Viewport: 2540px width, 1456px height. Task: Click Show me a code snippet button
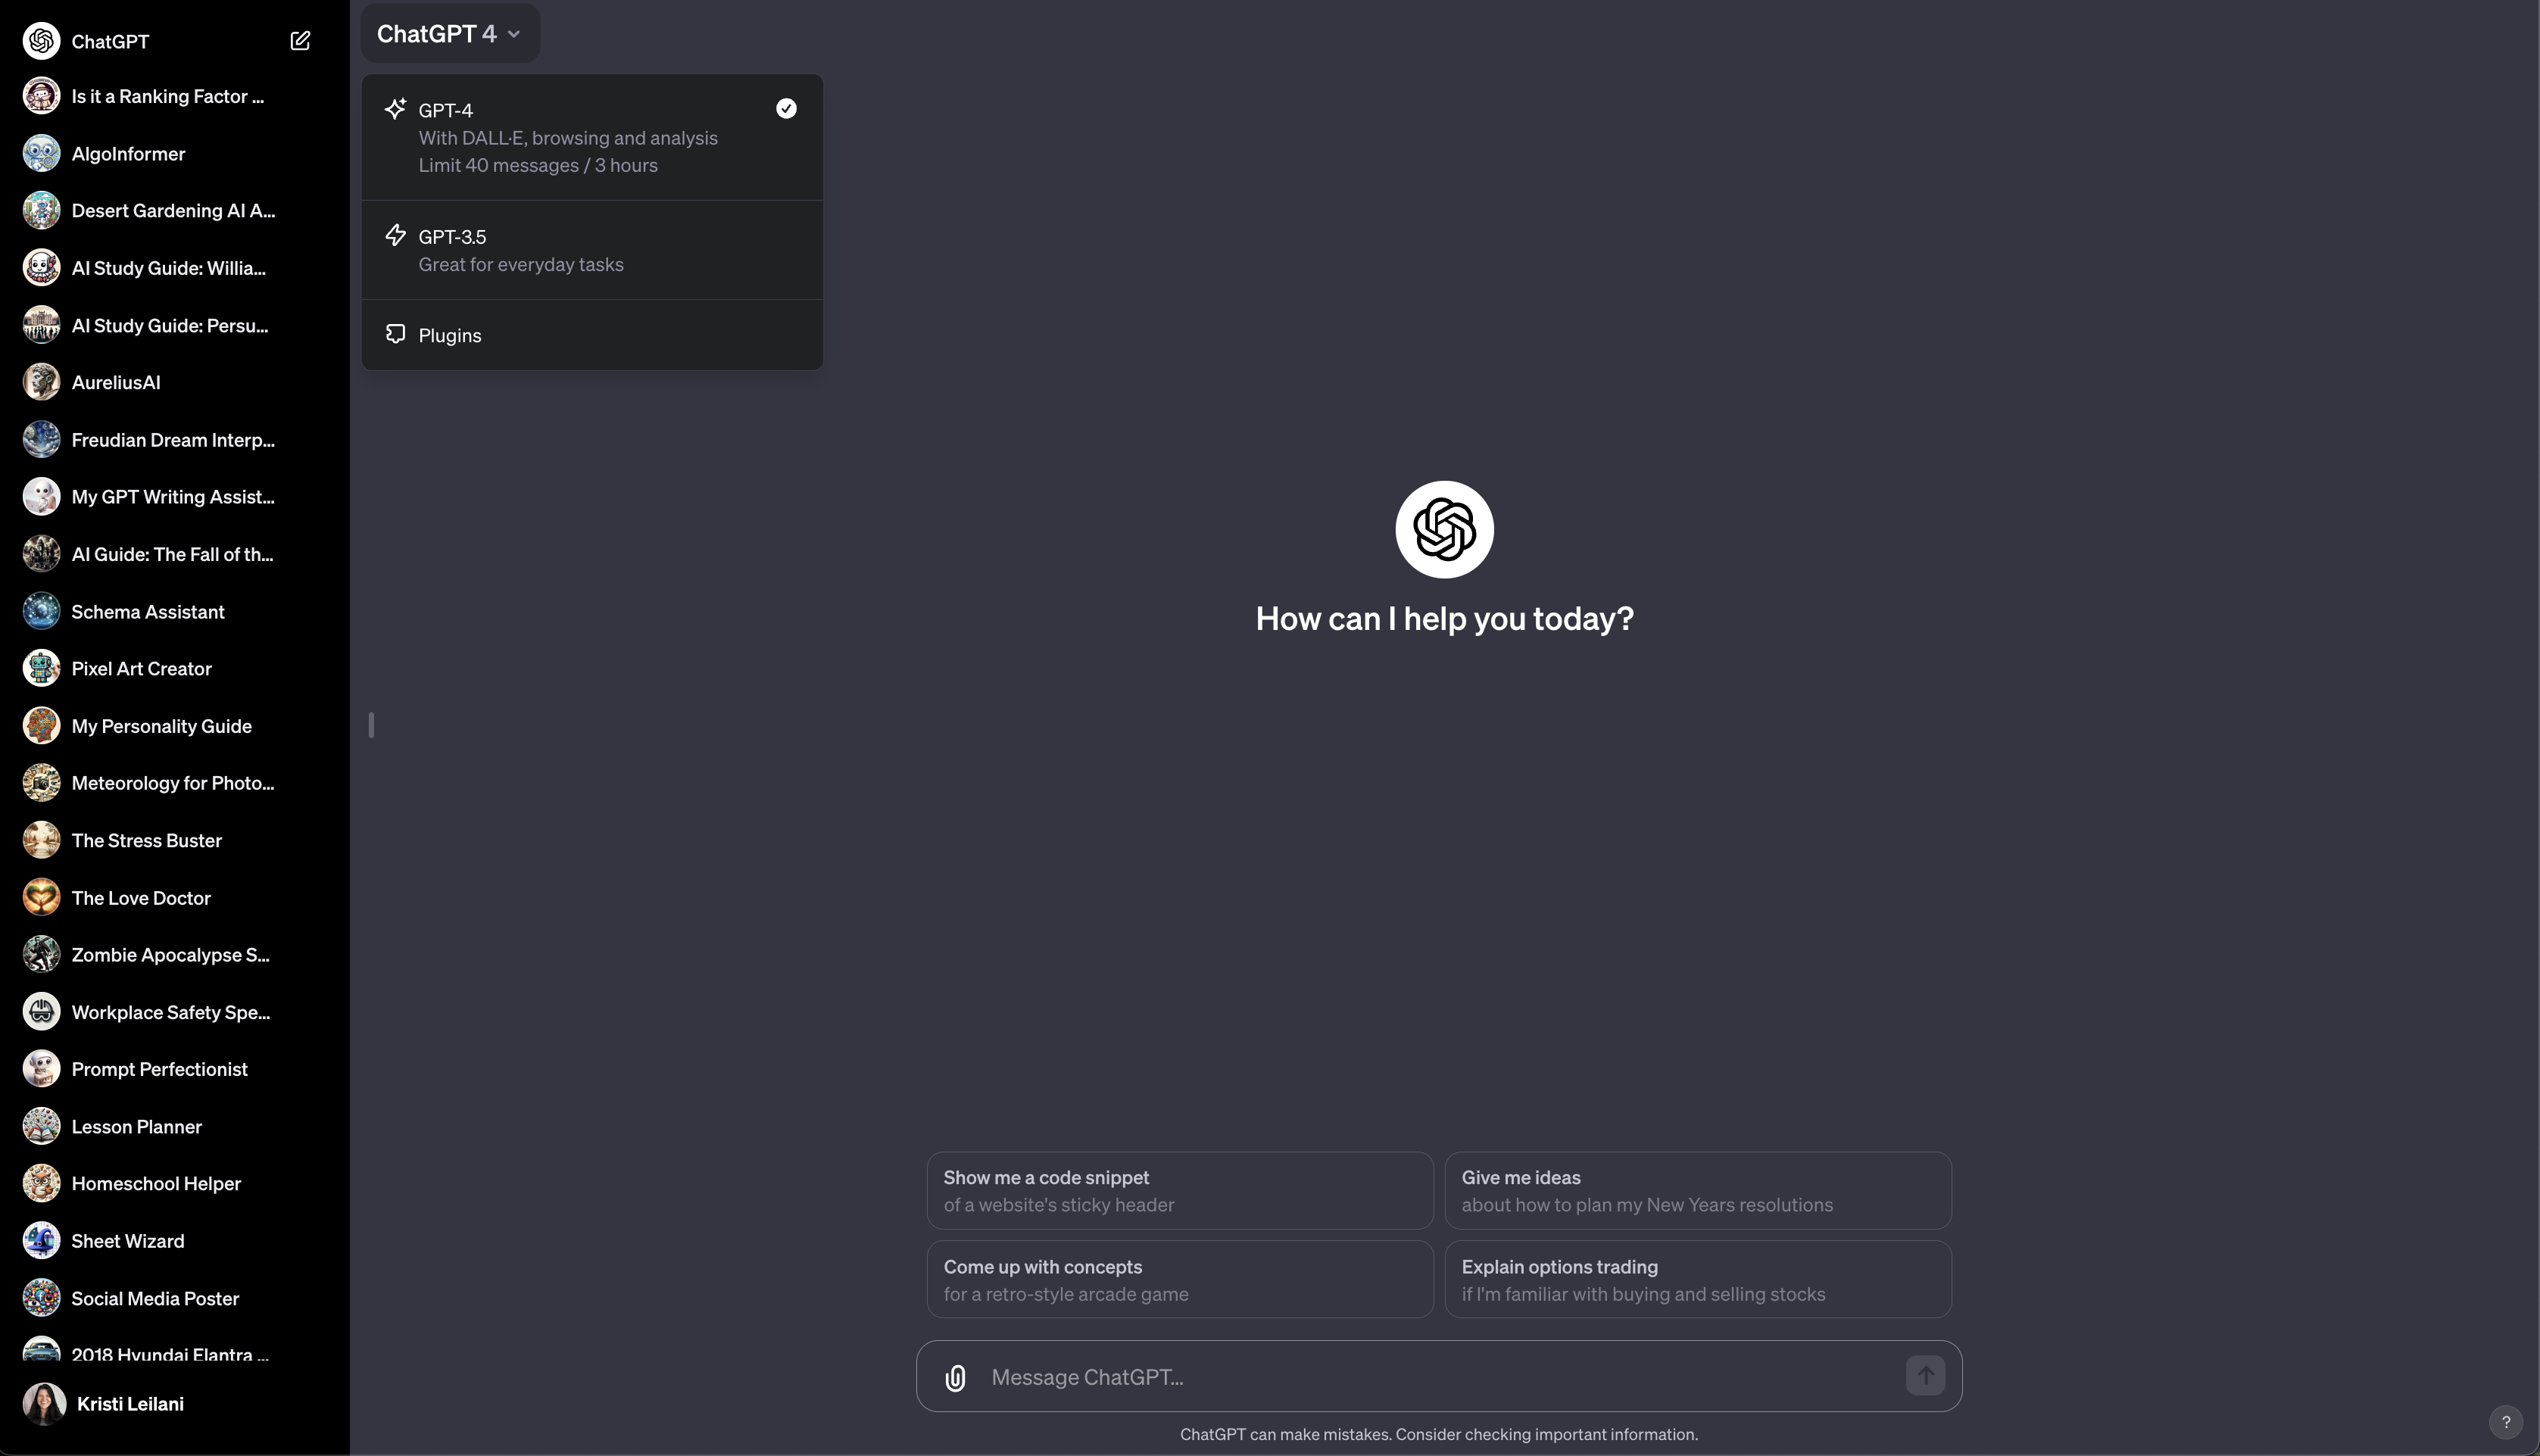pyautogui.click(x=1179, y=1189)
